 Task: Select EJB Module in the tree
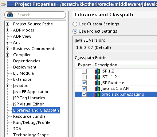click(23, 73)
